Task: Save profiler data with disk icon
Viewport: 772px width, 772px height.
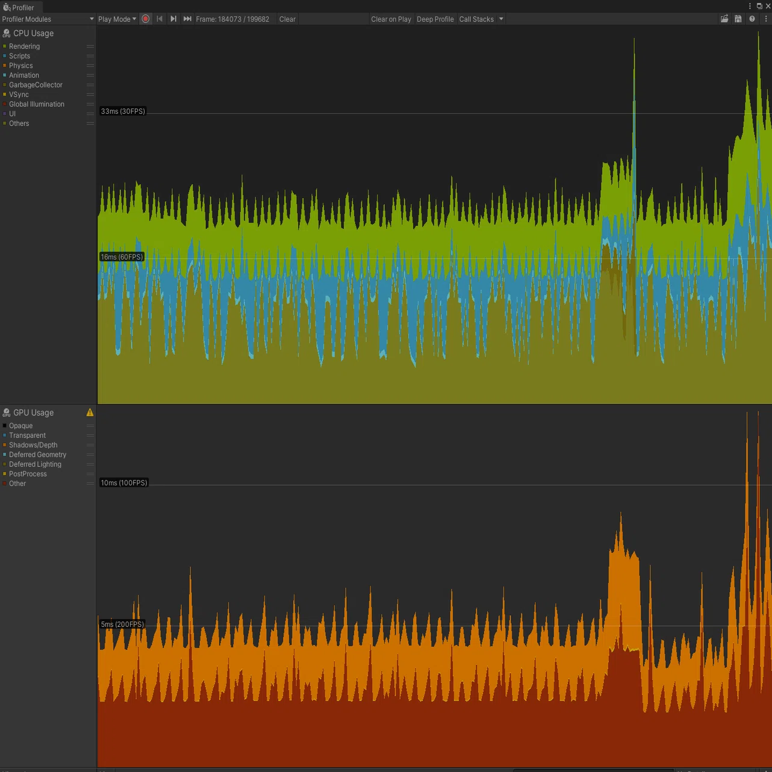Action: click(738, 19)
